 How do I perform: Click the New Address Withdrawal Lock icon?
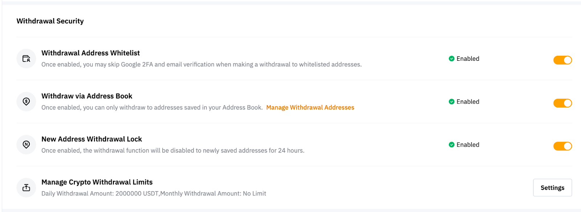(26, 145)
